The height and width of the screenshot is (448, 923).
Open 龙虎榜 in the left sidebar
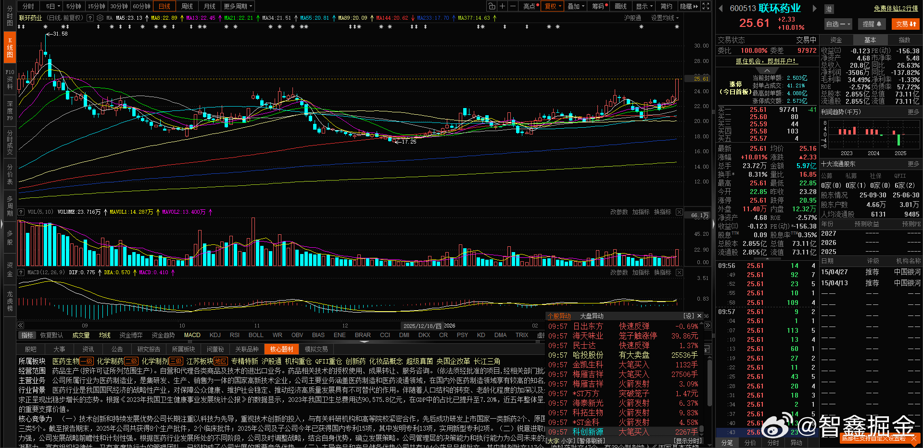point(10,301)
